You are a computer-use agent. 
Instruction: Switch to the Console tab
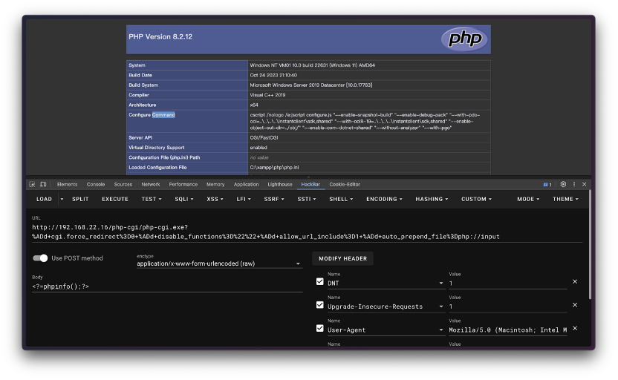96,184
